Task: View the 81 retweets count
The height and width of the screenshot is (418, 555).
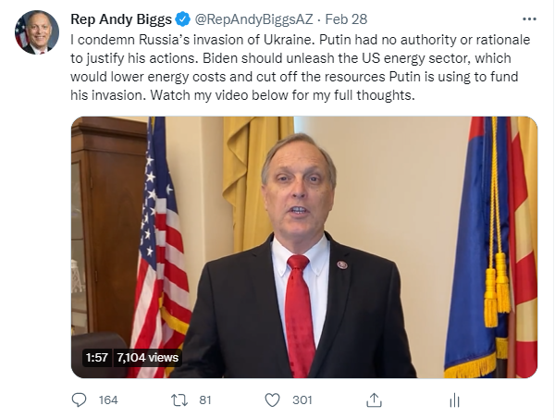Action: coord(205,400)
